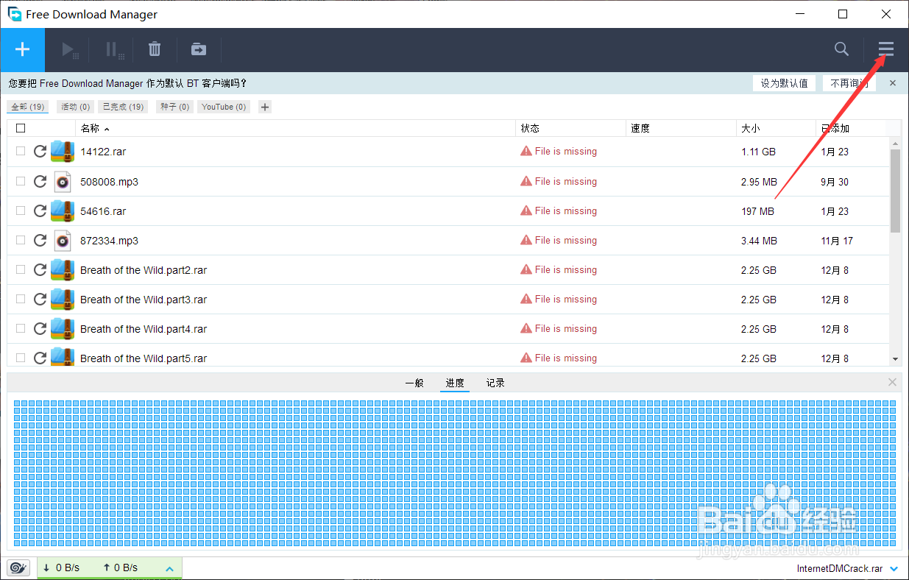Open the hamburger main menu

pos(886,49)
